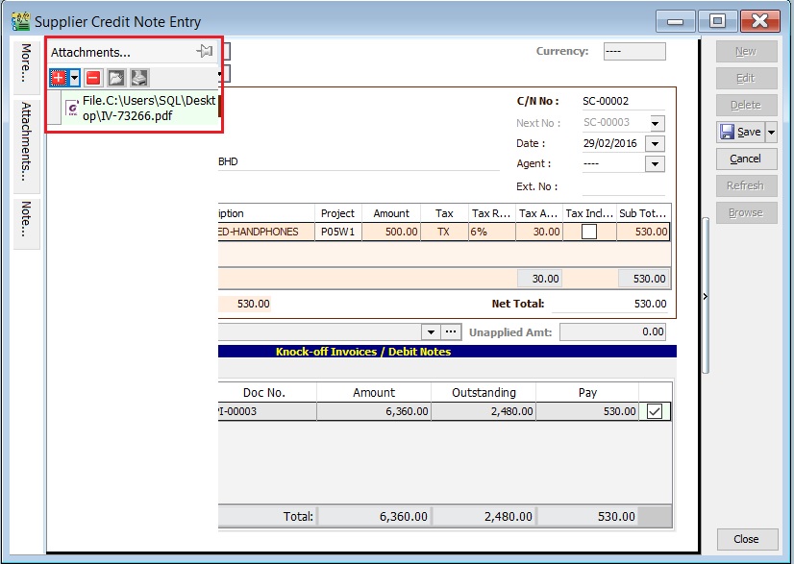This screenshot has height=564, width=794.
Task: Click inside the Unapplied Amt field
Action: [615, 331]
